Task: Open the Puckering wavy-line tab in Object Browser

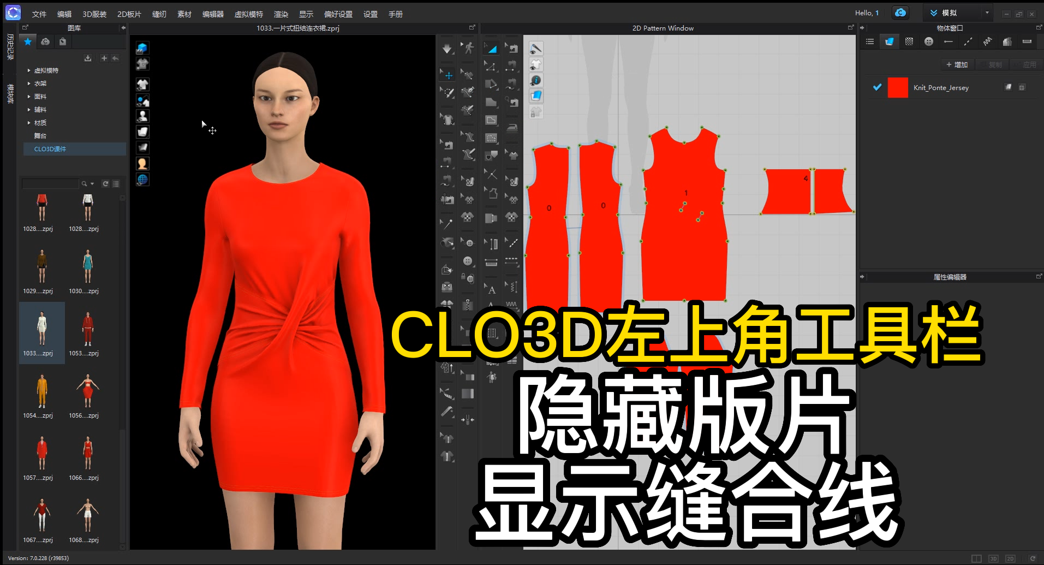Action: pos(987,41)
